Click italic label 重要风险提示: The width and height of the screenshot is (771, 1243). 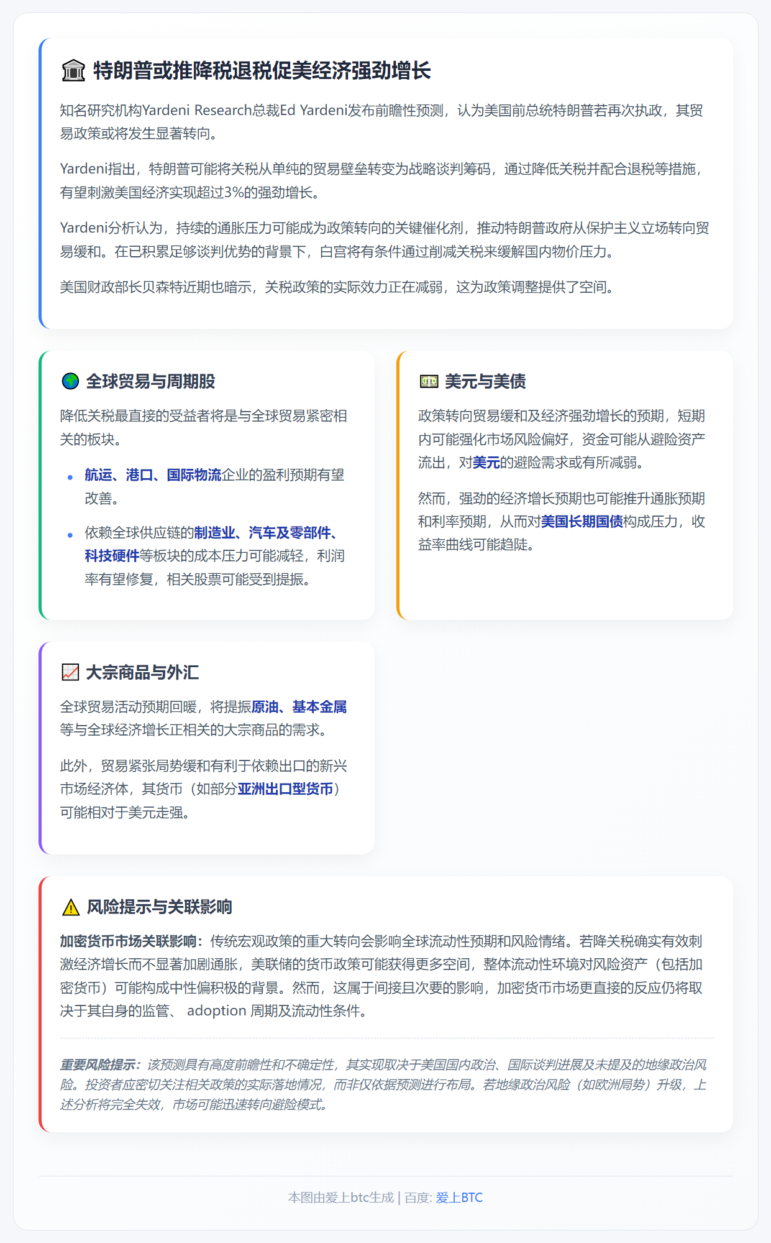pyautogui.click(x=101, y=1065)
